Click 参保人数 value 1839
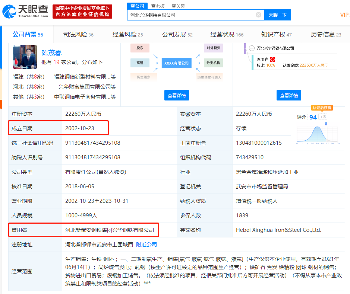This screenshot has width=350, height=294. [242, 215]
